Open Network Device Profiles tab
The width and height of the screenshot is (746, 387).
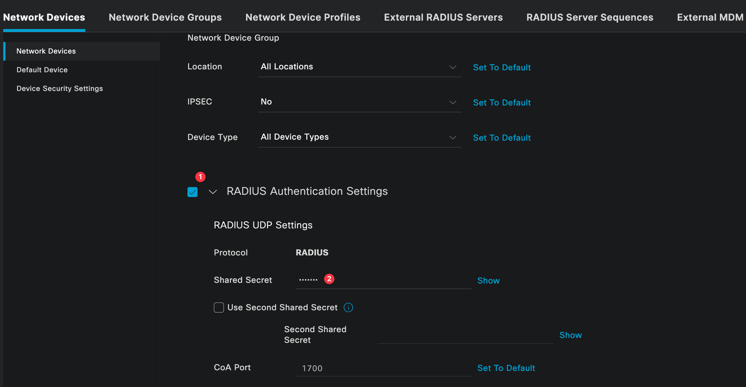coord(302,17)
